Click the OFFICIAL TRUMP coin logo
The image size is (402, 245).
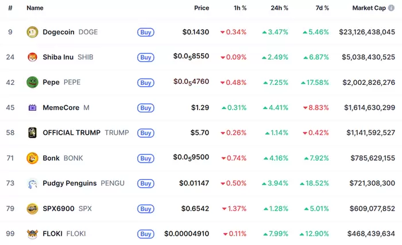tap(32, 133)
